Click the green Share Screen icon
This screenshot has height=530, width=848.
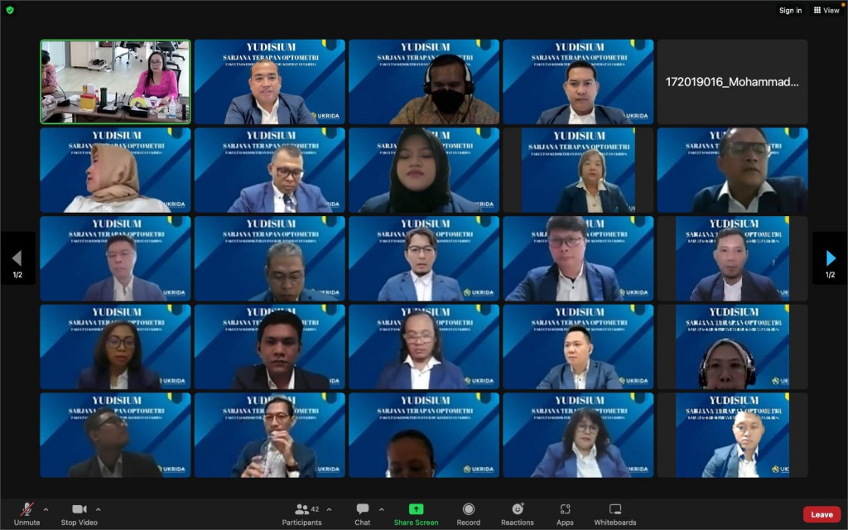416,509
